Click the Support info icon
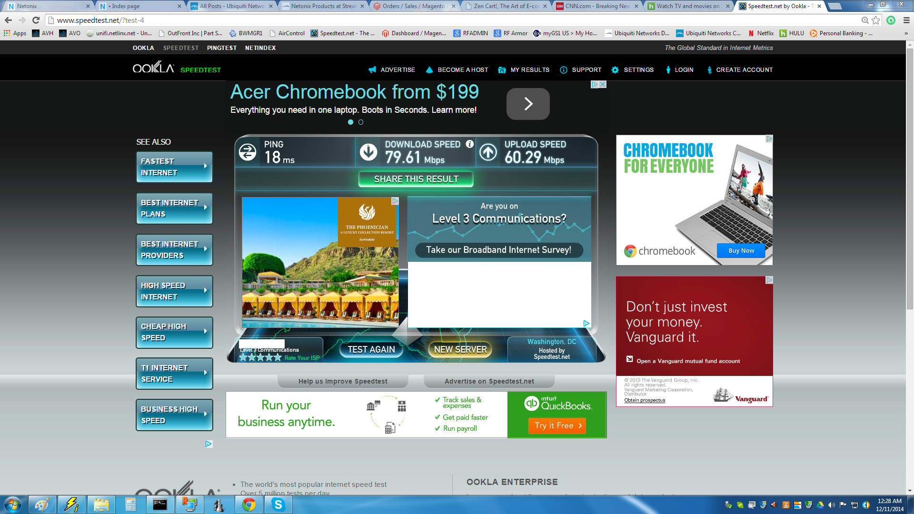 click(564, 70)
